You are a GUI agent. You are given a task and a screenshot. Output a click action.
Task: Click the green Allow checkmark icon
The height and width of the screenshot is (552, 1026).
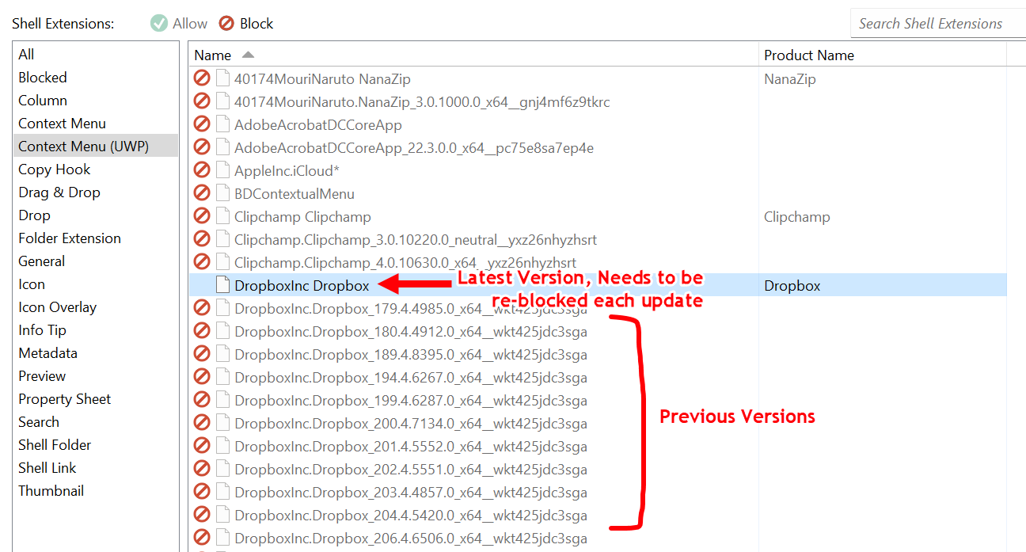pos(159,24)
